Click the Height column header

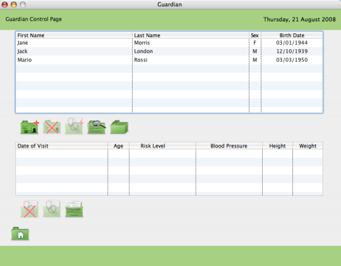point(277,146)
